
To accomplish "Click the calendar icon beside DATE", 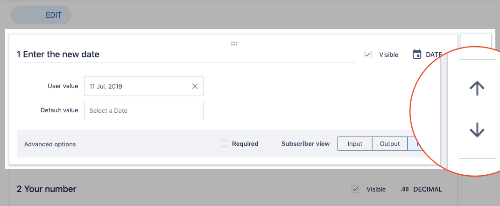I will pos(417,55).
